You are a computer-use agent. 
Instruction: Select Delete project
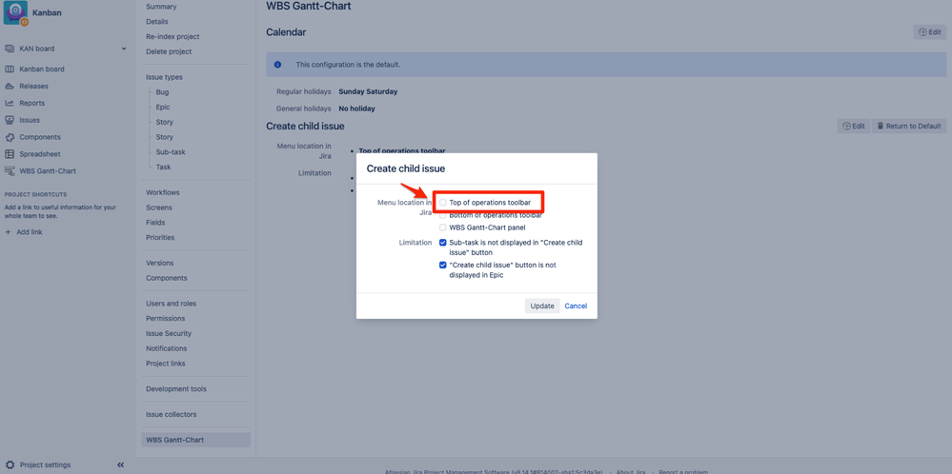(168, 51)
